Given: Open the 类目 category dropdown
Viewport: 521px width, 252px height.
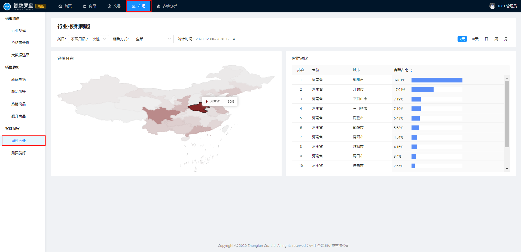Looking at the screenshot, I should tap(89, 39).
